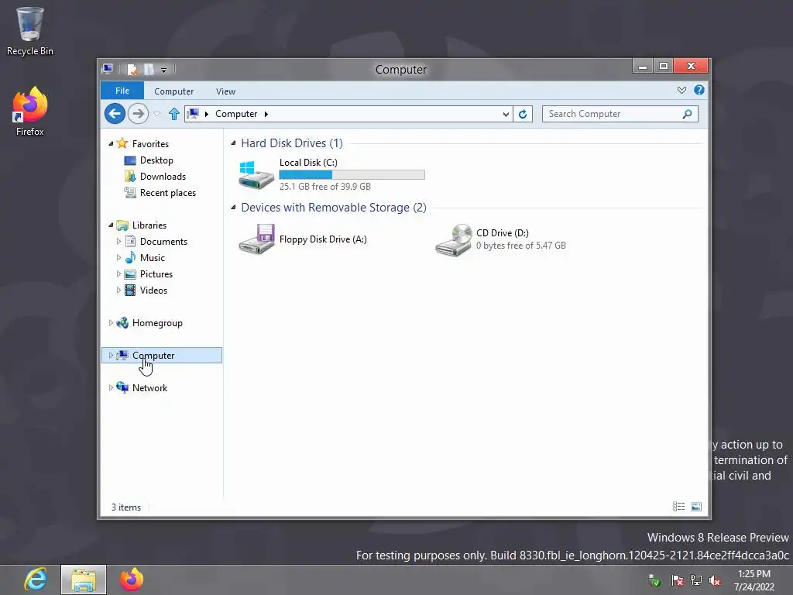Open the Recycle Bin desktop icon
793x595 pixels.
point(29,31)
